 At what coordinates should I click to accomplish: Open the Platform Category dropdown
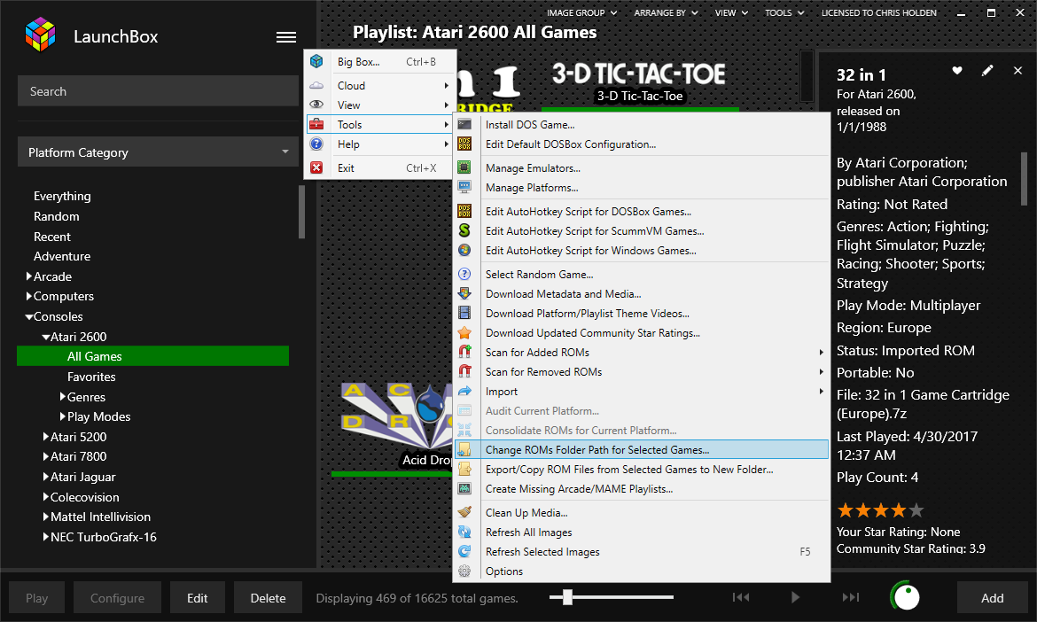click(158, 152)
